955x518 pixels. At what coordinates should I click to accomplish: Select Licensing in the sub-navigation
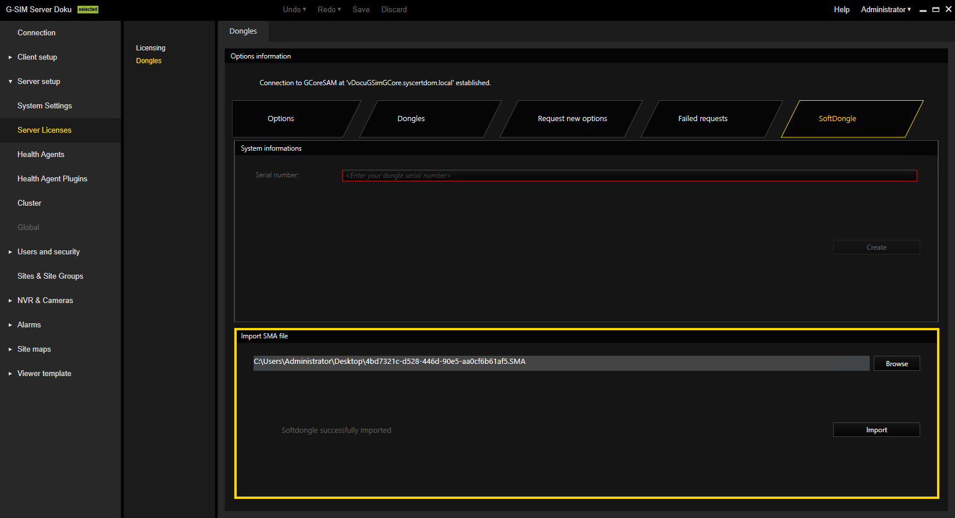tap(151, 48)
